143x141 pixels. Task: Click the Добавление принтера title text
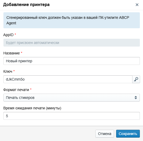26,5
